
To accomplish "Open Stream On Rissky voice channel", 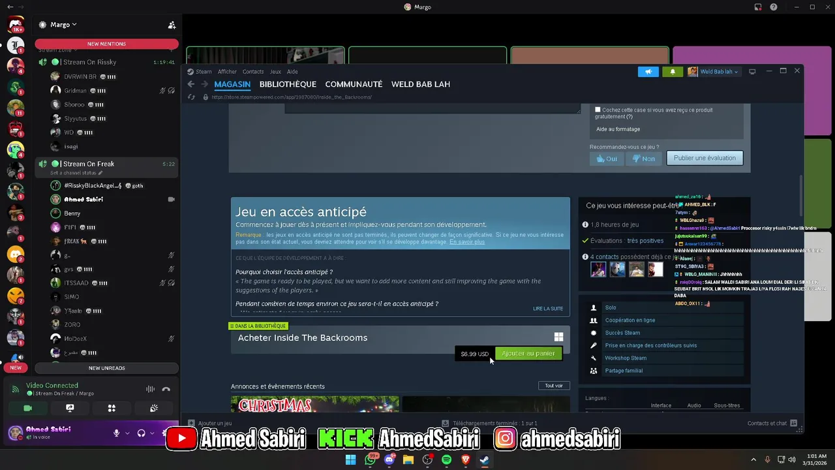I will pyautogui.click(x=89, y=62).
